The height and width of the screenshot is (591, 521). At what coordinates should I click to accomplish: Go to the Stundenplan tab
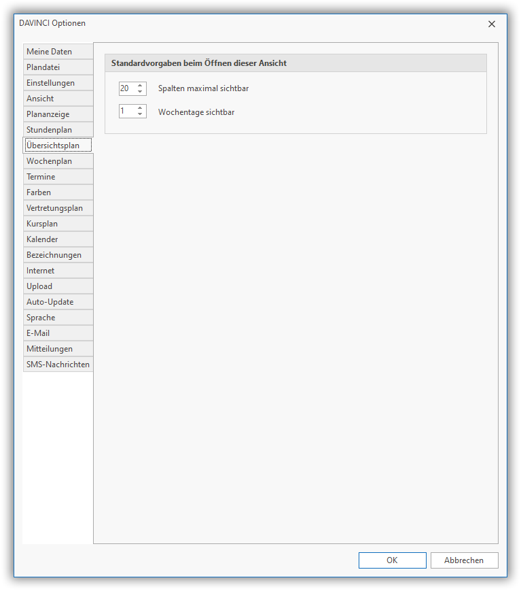coord(58,130)
